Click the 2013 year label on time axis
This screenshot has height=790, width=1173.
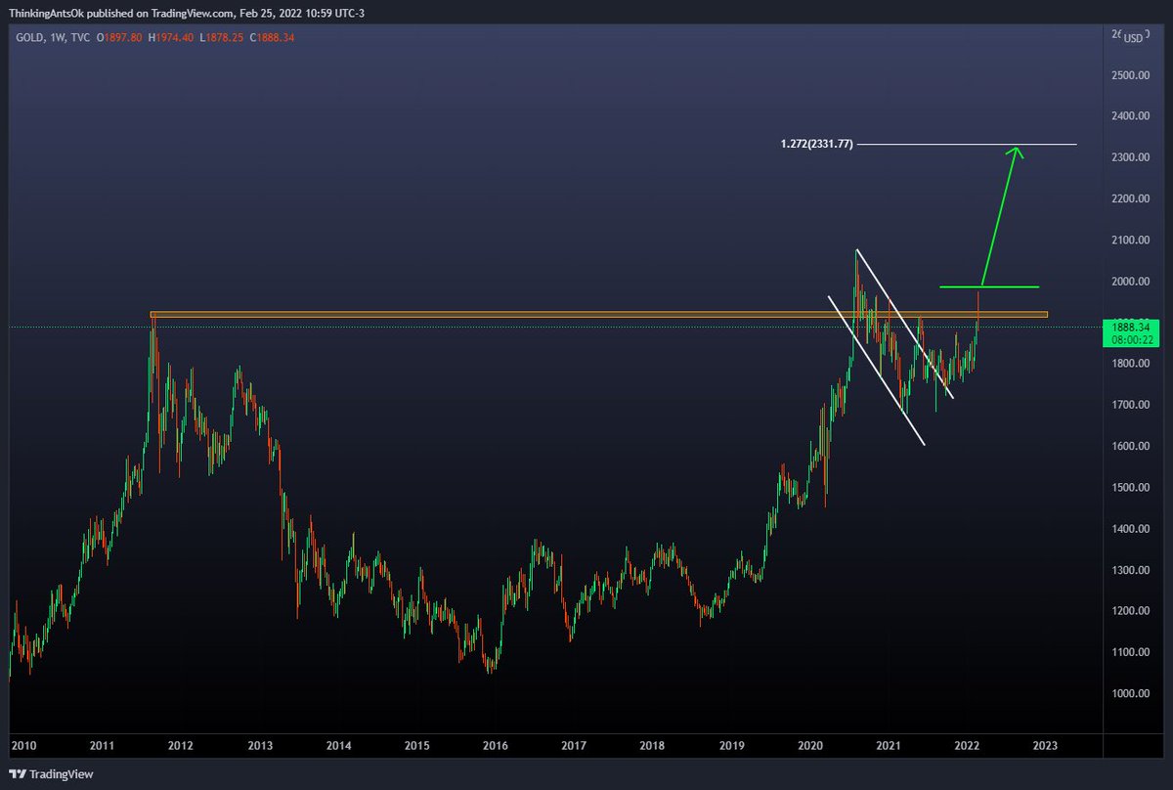click(259, 745)
